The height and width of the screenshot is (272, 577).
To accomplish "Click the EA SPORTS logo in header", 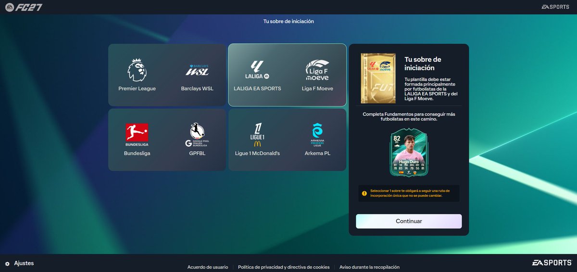I will point(555,7).
